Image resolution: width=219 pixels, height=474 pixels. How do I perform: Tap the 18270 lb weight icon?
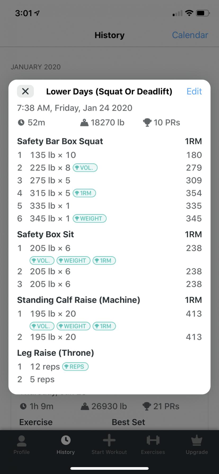coord(84,123)
